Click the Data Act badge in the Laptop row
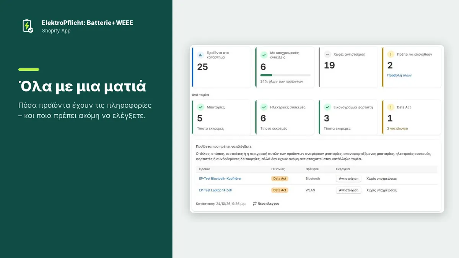Screen dimensions: 459x258 [x=280, y=190]
